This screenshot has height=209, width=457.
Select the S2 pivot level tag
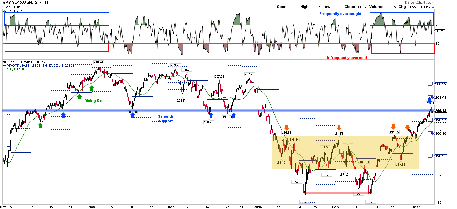pyautogui.click(x=430, y=156)
